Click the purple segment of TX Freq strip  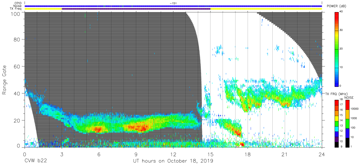[x=136, y=9]
